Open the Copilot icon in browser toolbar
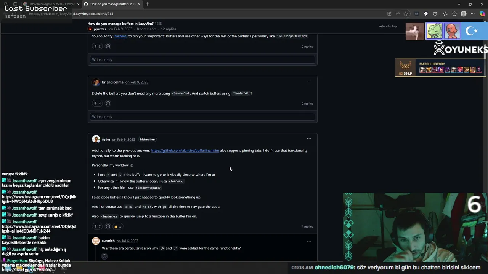This screenshot has height=274, width=488. [482, 14]
